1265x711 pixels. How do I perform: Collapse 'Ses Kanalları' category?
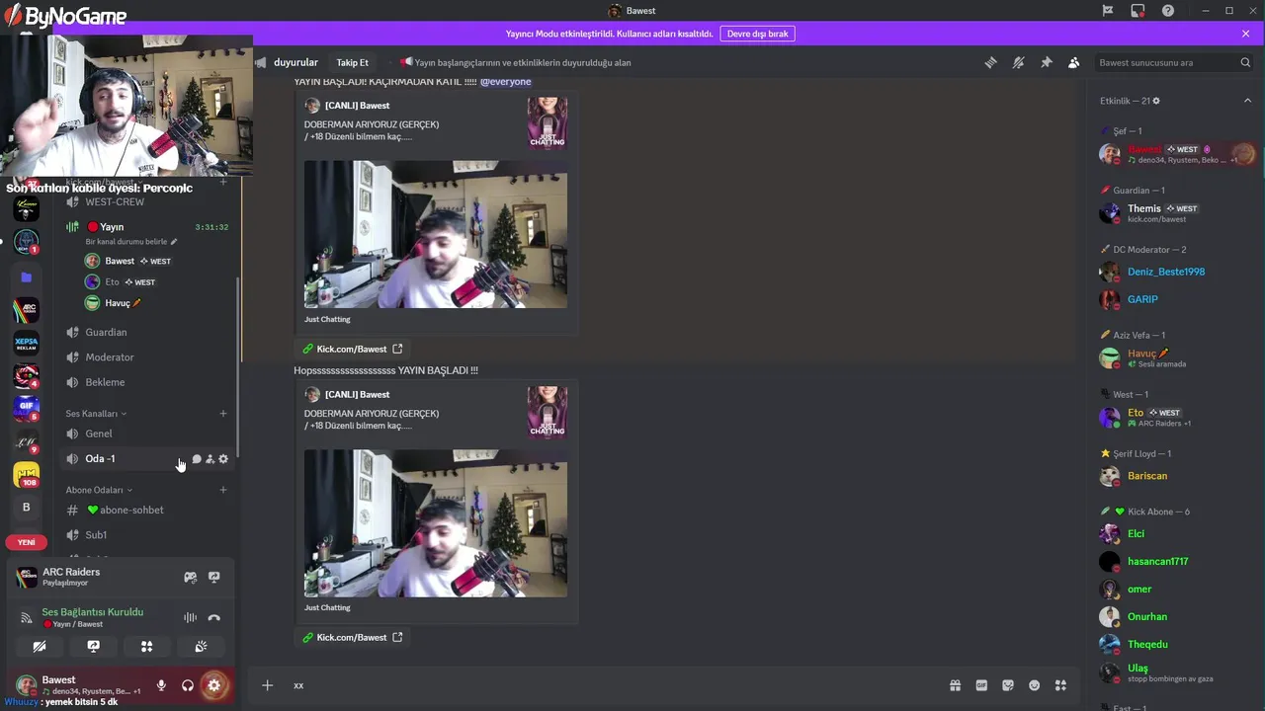tap(96, 414)
